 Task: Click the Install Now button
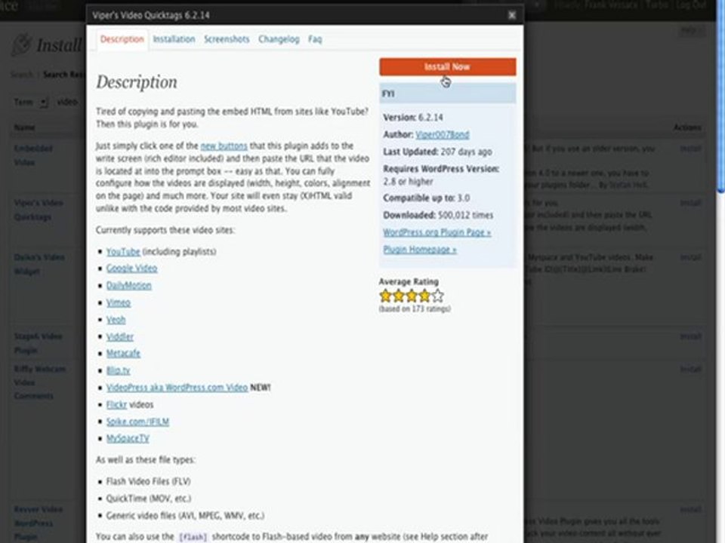click(448, 66)
